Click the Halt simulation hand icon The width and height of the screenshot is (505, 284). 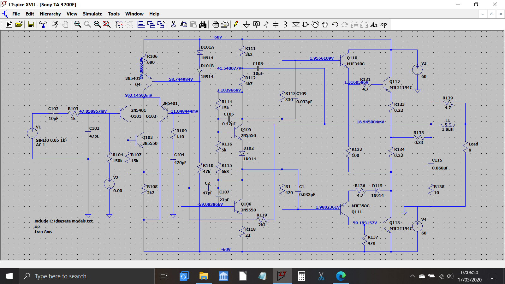click(65, 24)
